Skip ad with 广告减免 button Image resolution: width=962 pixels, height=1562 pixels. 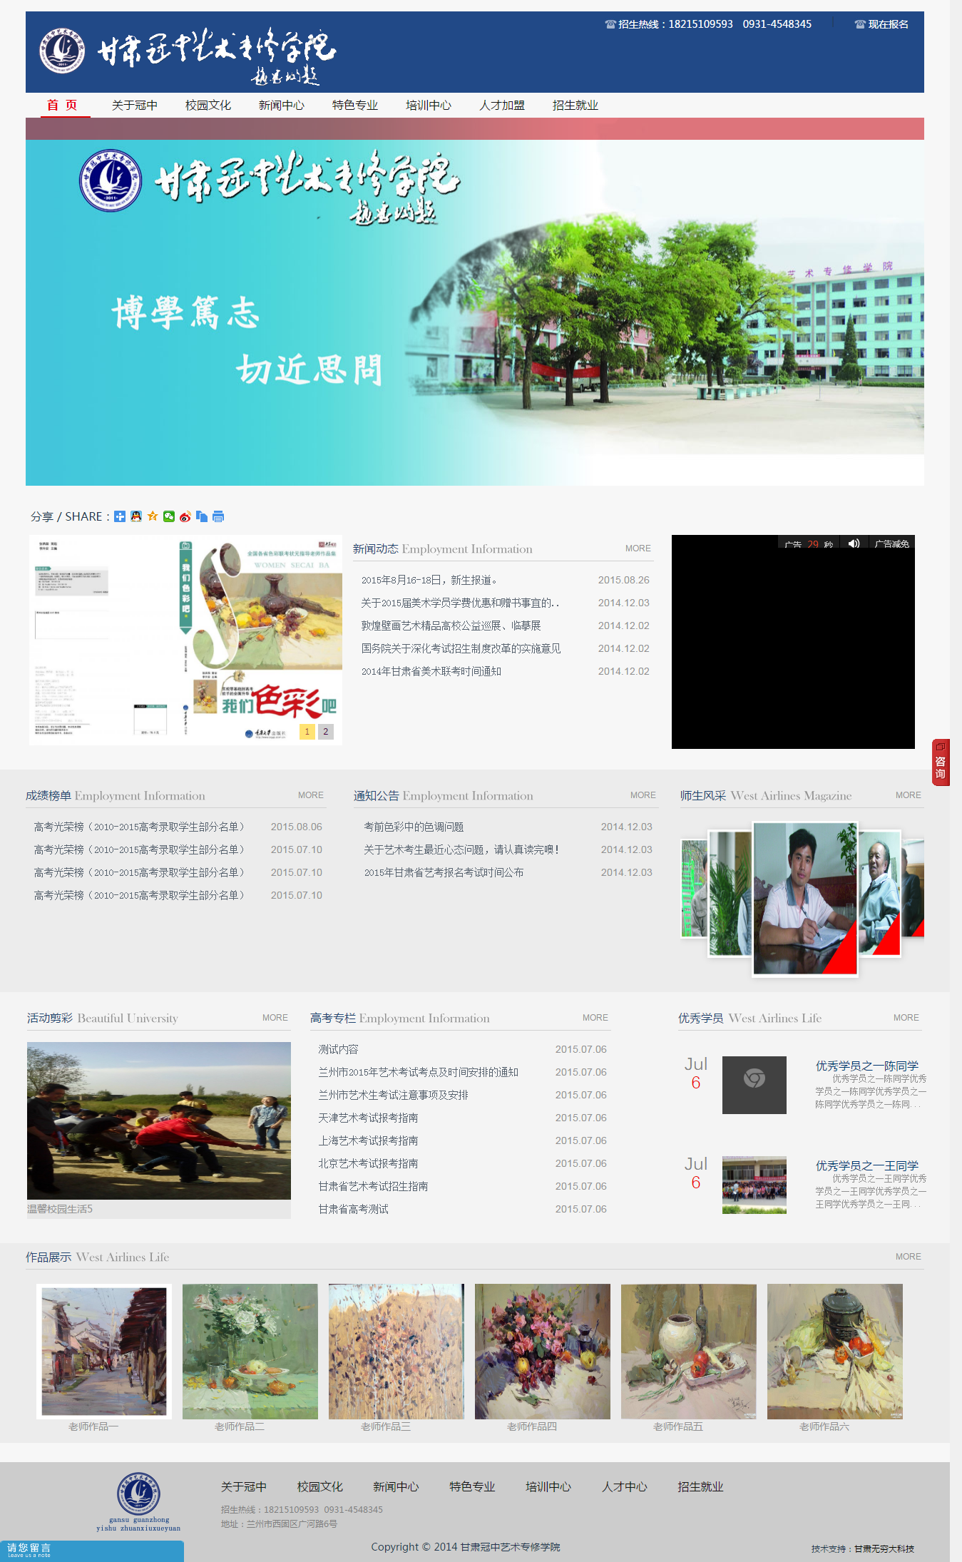[891, 543]
